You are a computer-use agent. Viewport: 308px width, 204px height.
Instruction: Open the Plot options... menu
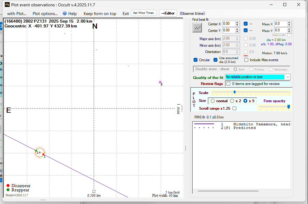(45, 14)
